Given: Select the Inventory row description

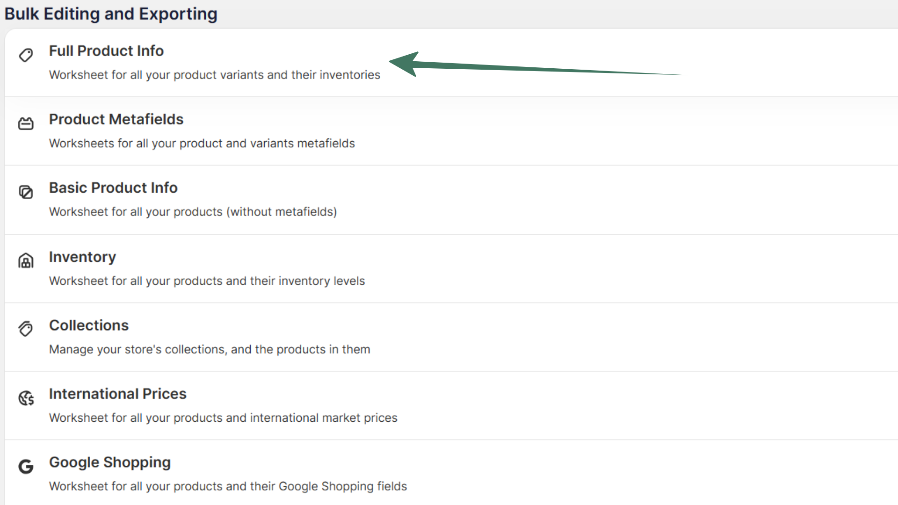Looking at the screenshot, I should pyautogui.click(x=207, y=281).
